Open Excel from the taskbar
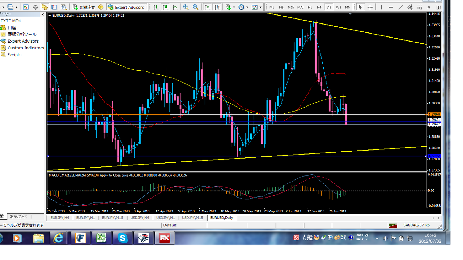Image resolution: width=463 pixels, height=260 pixels. [101, 238]
